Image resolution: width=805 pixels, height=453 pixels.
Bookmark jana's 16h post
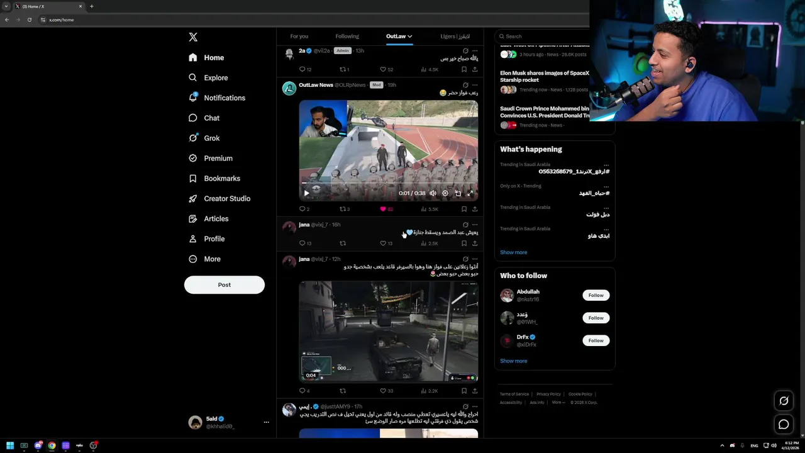[464, 243]
